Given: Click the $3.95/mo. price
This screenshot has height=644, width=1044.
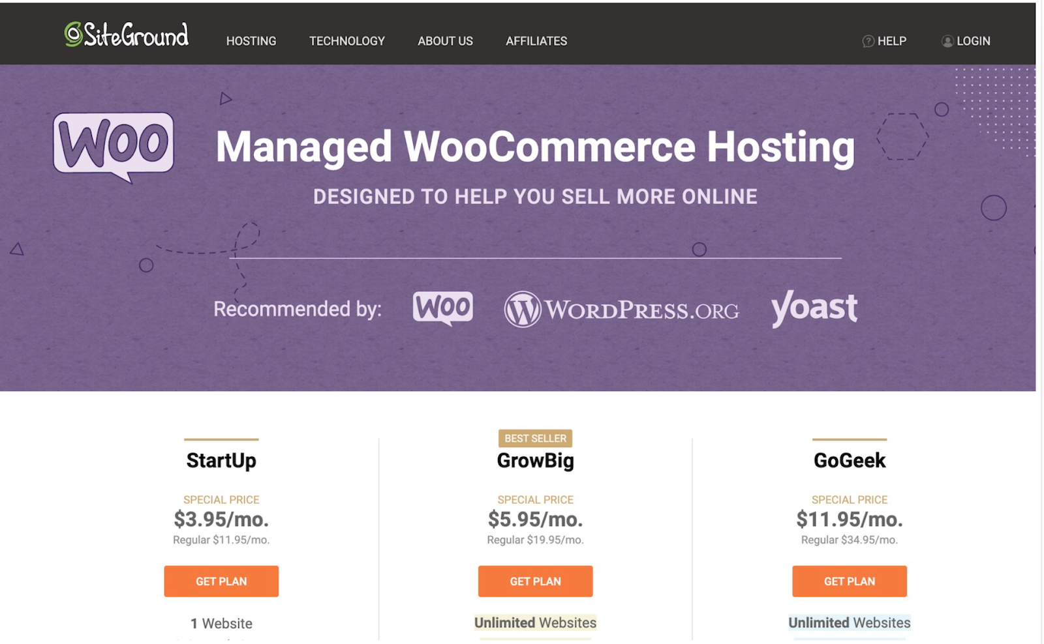Looking at the screenshot, I should tap(221, 520).
